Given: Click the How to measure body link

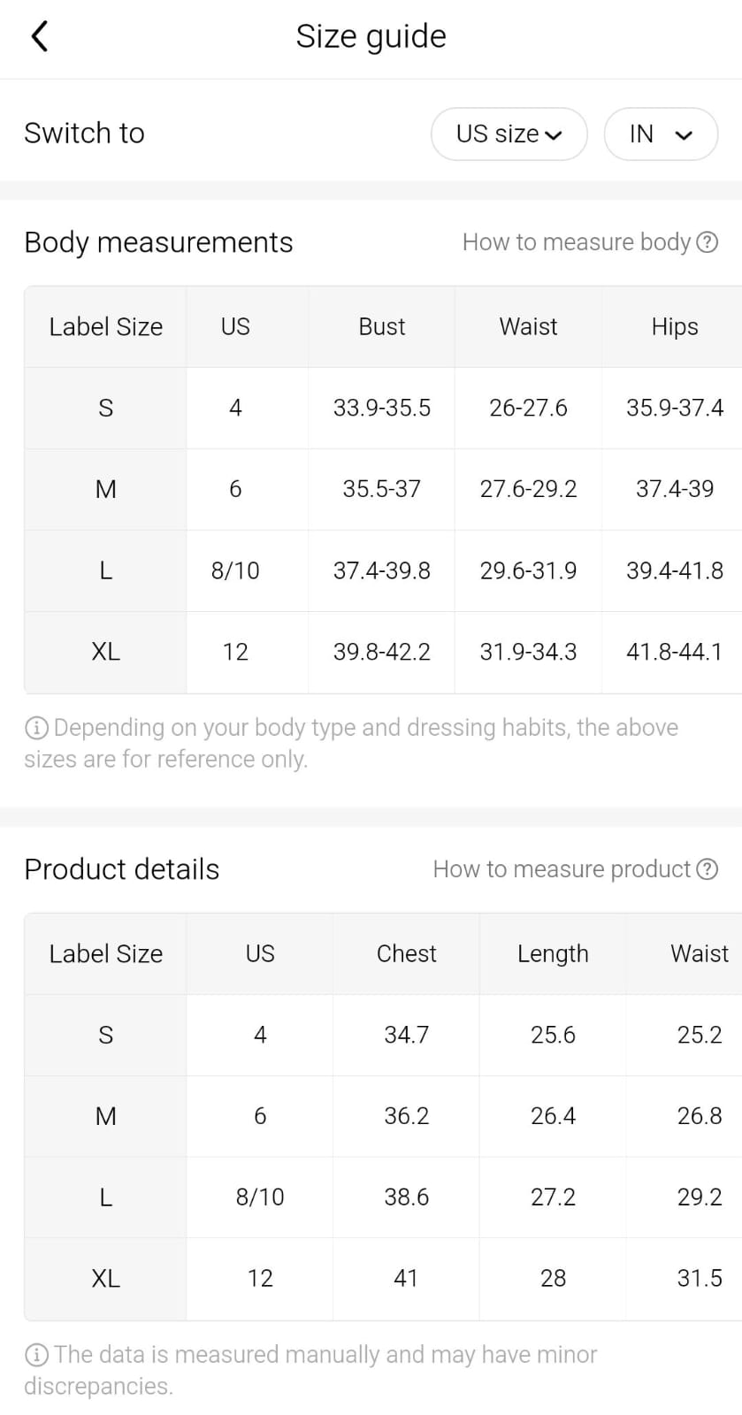Looking at the screenshot, I should pos(576,242).
